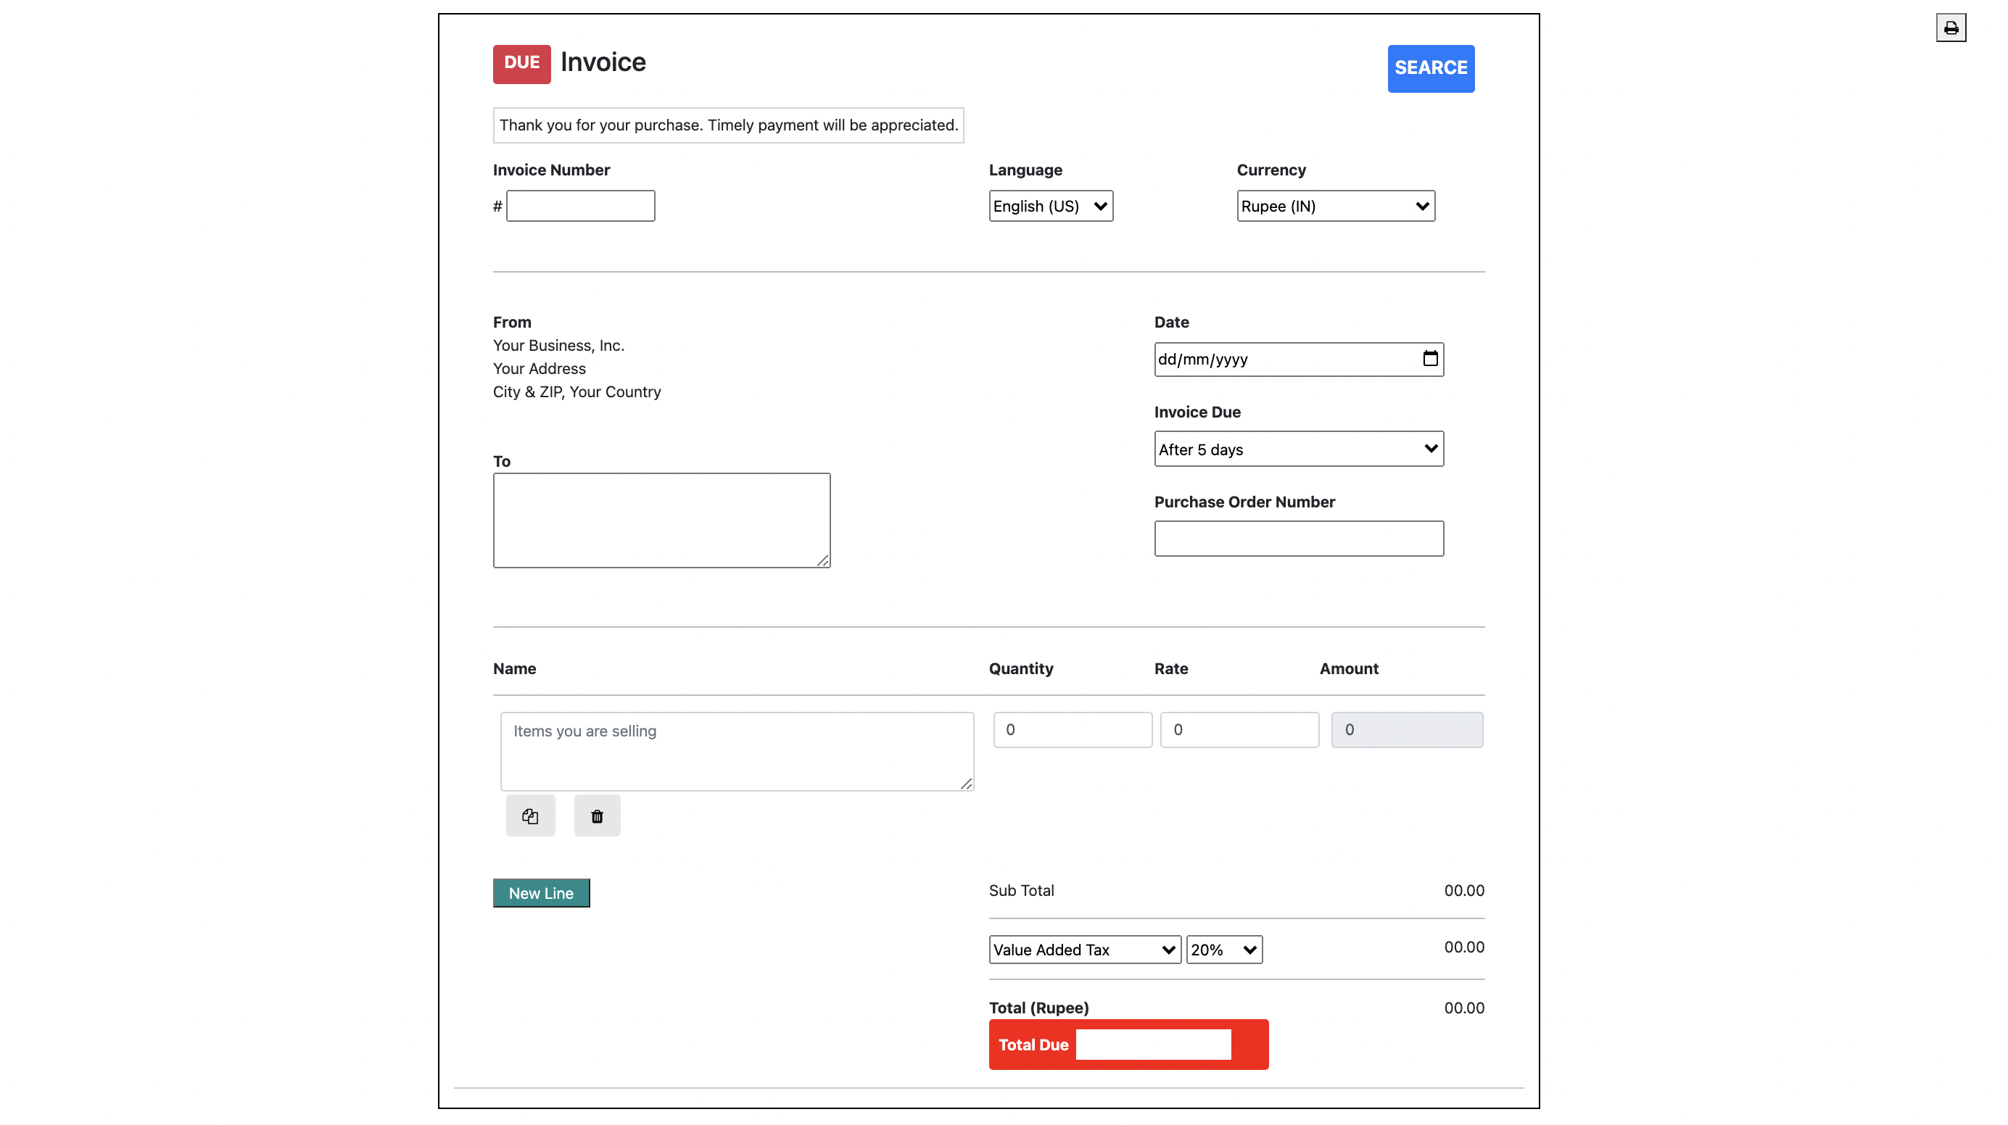Screen dimensions: 2008x1125
Task: Focus the Invoice Number field
Action: click(581, 207)
